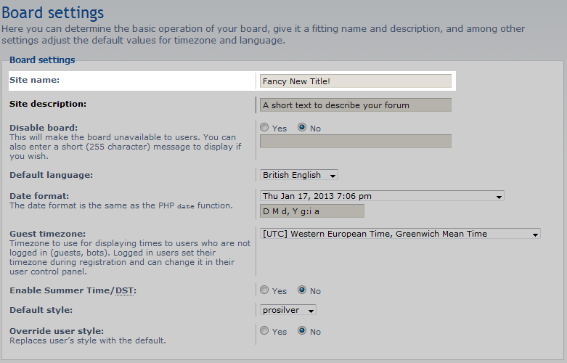This screenshot has width=567, height=363.
Task: Open the Default language dropdown
Action: (299, 175)
